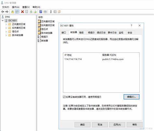Expand the 条件转发器 tree node
154x131 pixels.
(x=6, y=35)
